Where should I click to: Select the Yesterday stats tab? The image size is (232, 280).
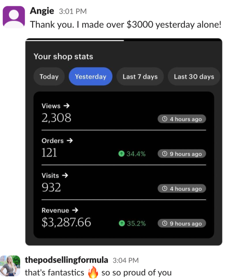[x=90, y=77]
